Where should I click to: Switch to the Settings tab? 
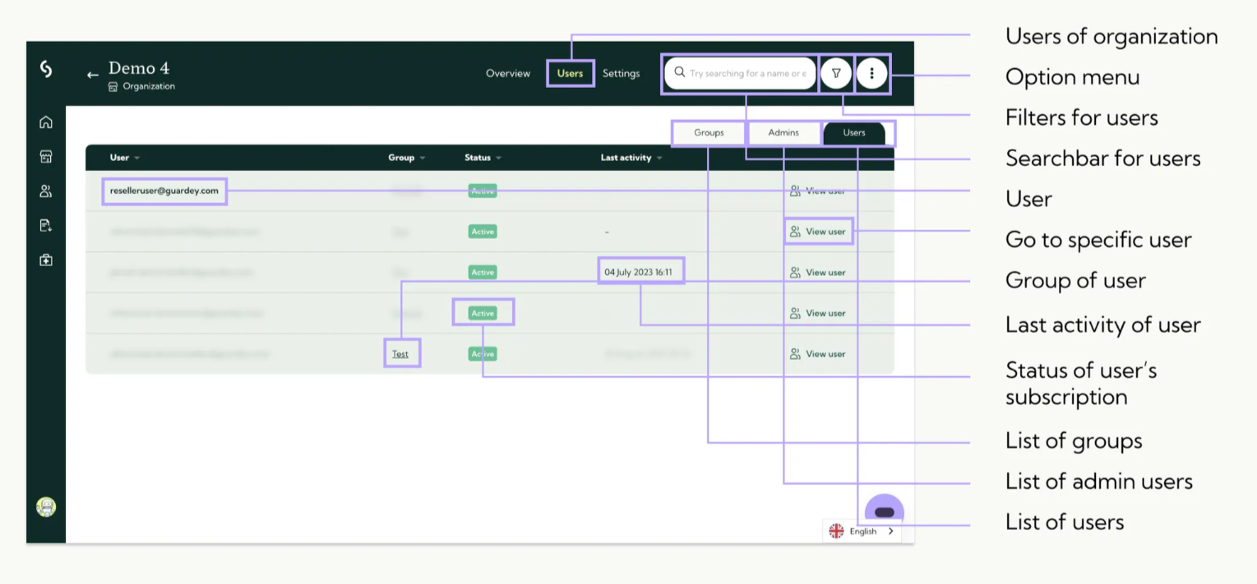[621, 73]
